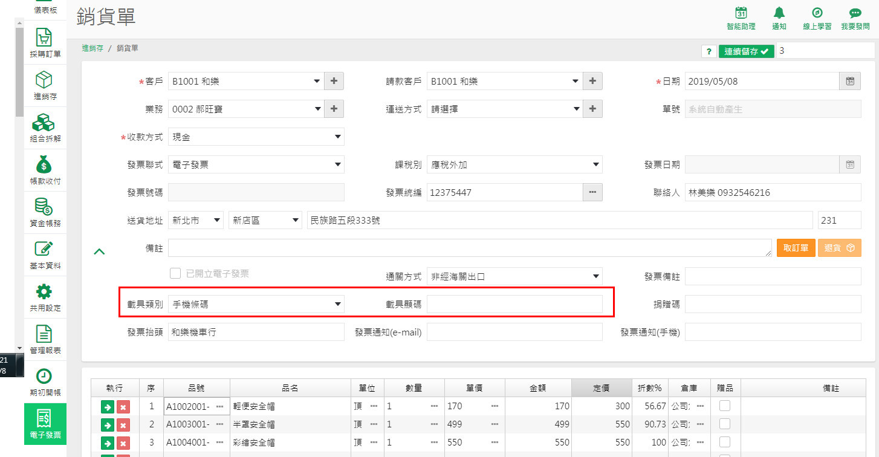The height and width of the screenshot is (457, 879).
Task: Click the 發票通知(e-mail) input field
Action: tap(514, 332)
